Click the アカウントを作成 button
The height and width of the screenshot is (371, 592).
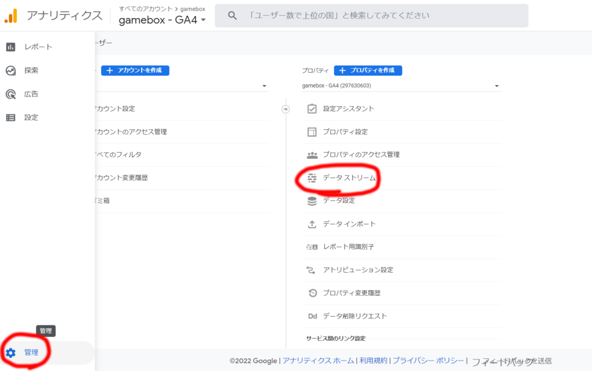(135, 71)
